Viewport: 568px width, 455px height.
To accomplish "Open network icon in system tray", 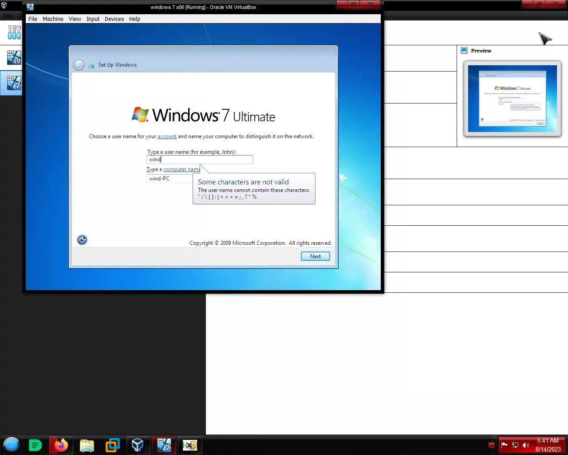I will pos(515,445).
